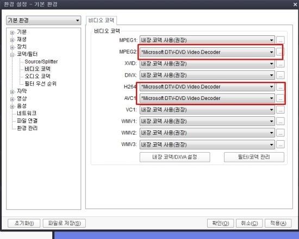Select the 재생 tree item label
Viewport: 299px width, 239px height.
[x=22, y=39]
